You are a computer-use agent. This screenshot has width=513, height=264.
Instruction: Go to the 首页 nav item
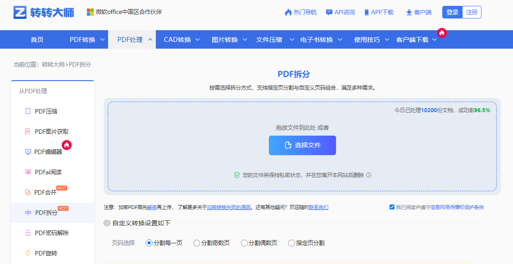click(37, 40)
